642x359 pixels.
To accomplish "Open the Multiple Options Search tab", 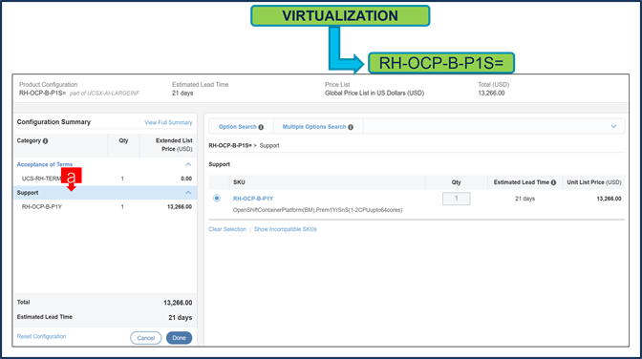I will [314, 127].
